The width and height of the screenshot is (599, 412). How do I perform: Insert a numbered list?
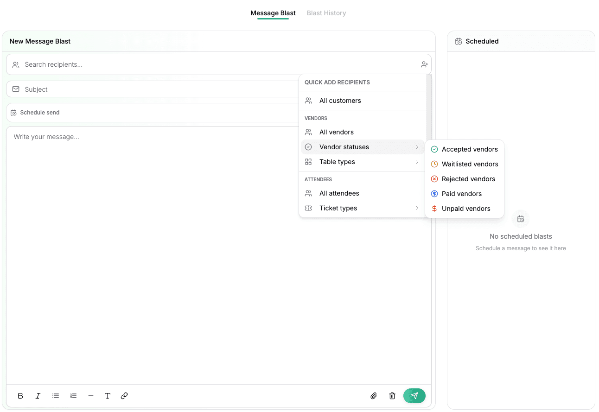[x=73, y=396]
